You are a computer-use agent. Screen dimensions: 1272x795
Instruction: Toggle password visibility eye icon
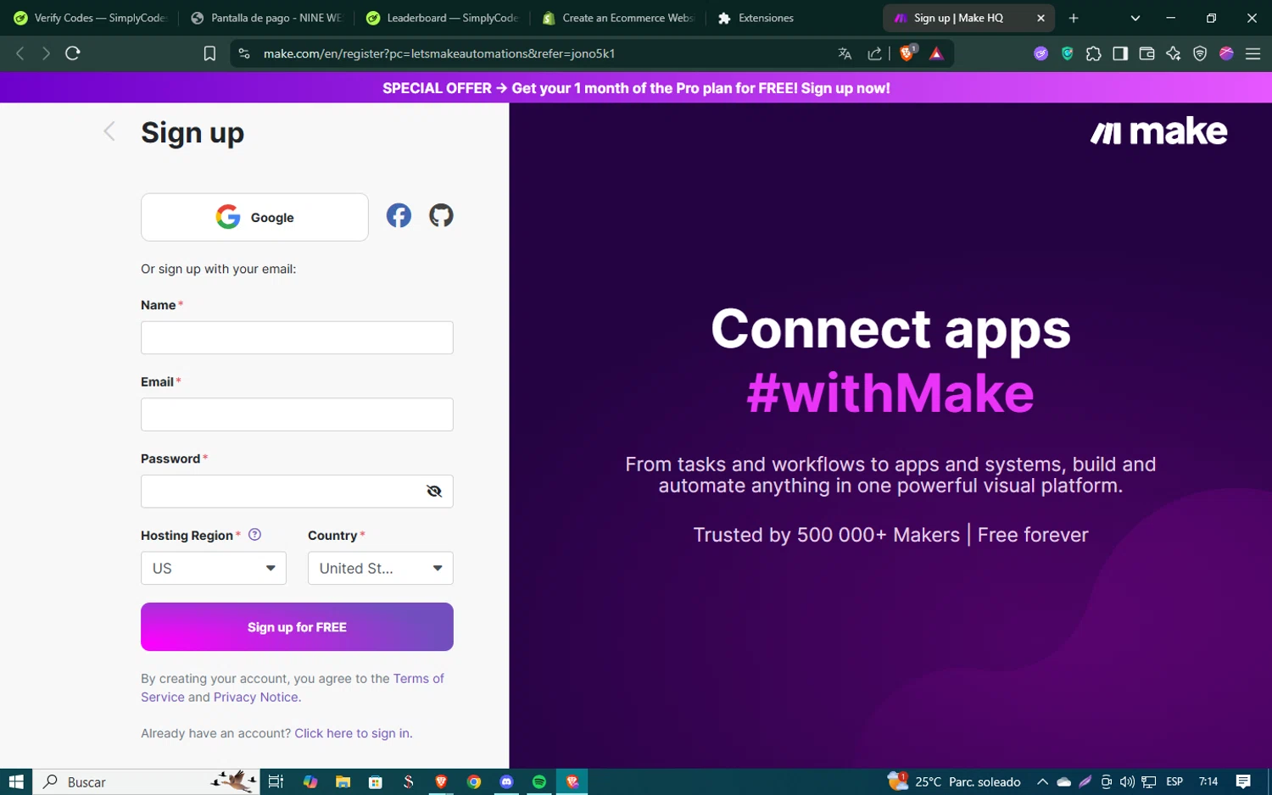pos(434,491)
